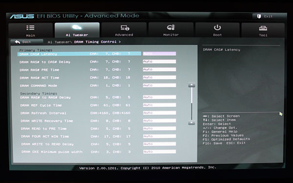This screenshot has width=293, height=183.
Task: Open the Advanced tab settings icon
Action: coord(125,28)
